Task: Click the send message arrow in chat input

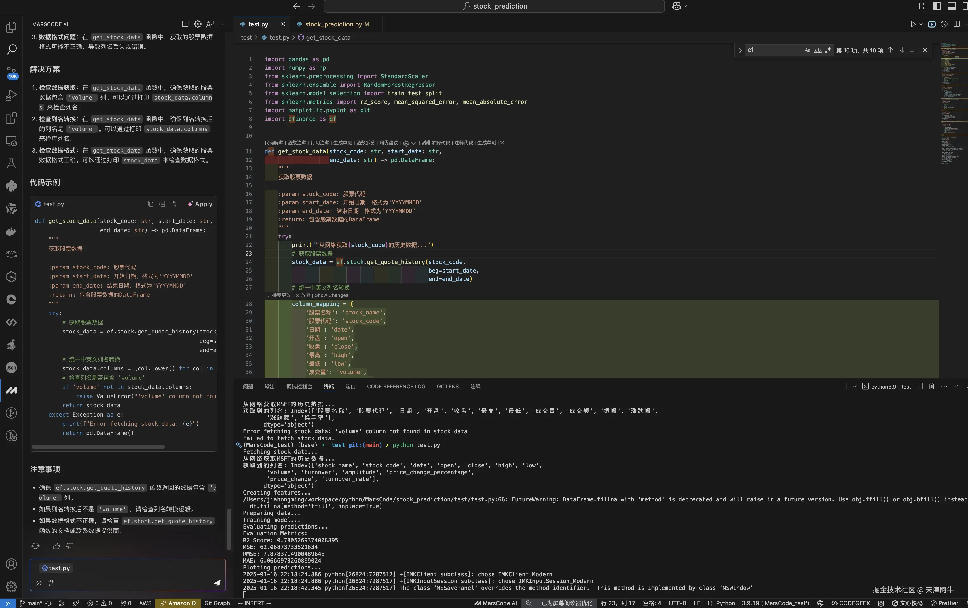Action: (217, 583)
